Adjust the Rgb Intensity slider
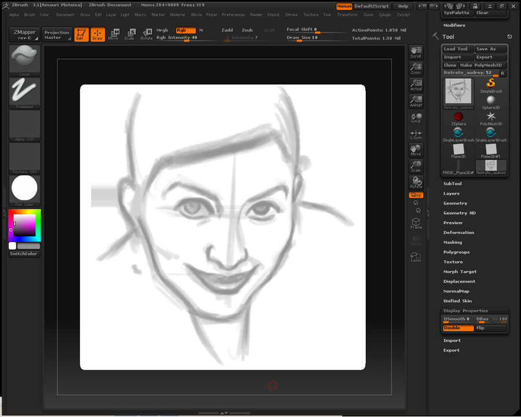 point(185,38)
